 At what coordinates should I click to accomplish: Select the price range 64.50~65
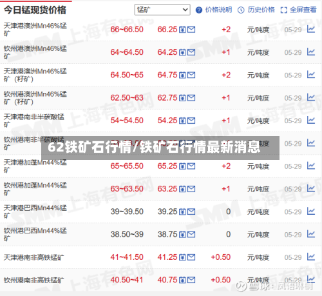(127, 75)
